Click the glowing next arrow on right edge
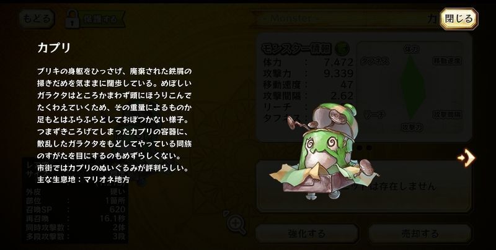Viewport: 496px width, 250px height. pyautogui.click(x=466, y=157)
